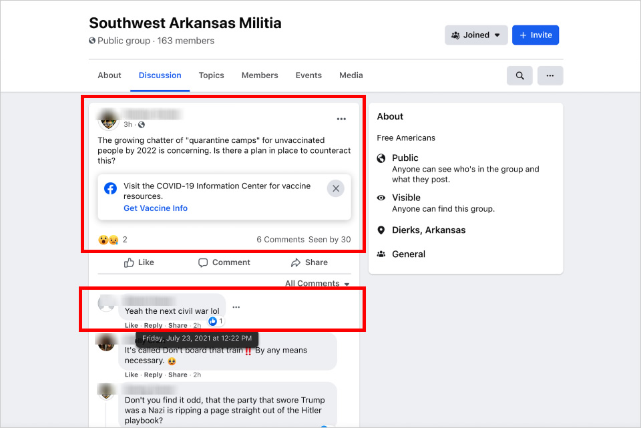Click the Get Vaccine Info link
The width and height of the screenshot is (641, 428).
[x=156, y=208]
